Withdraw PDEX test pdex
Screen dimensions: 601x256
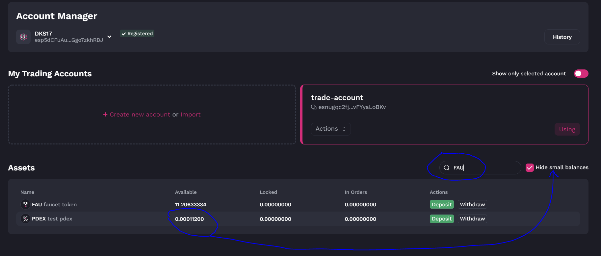pos(472,219)
